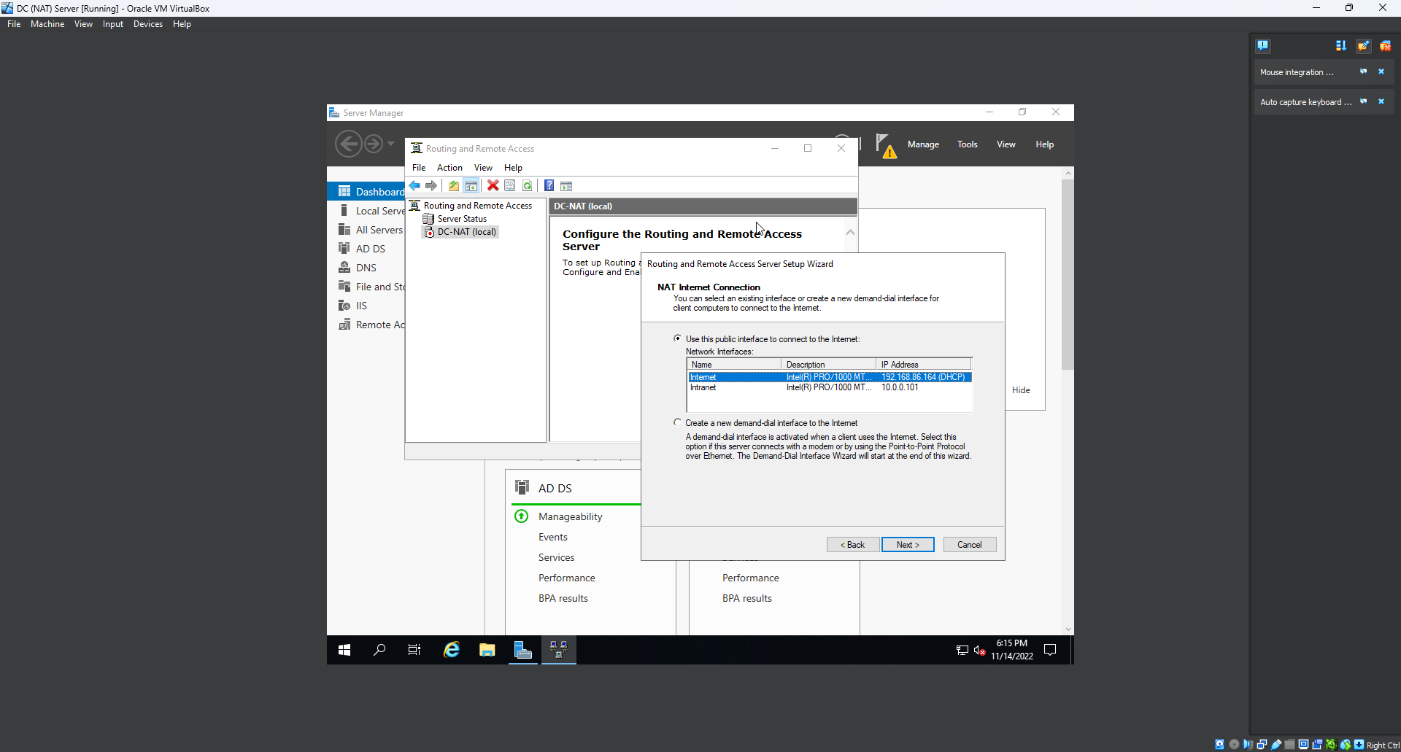Open Routing and Remote Access View menu
1401x752 pixels.
point(483,168)
